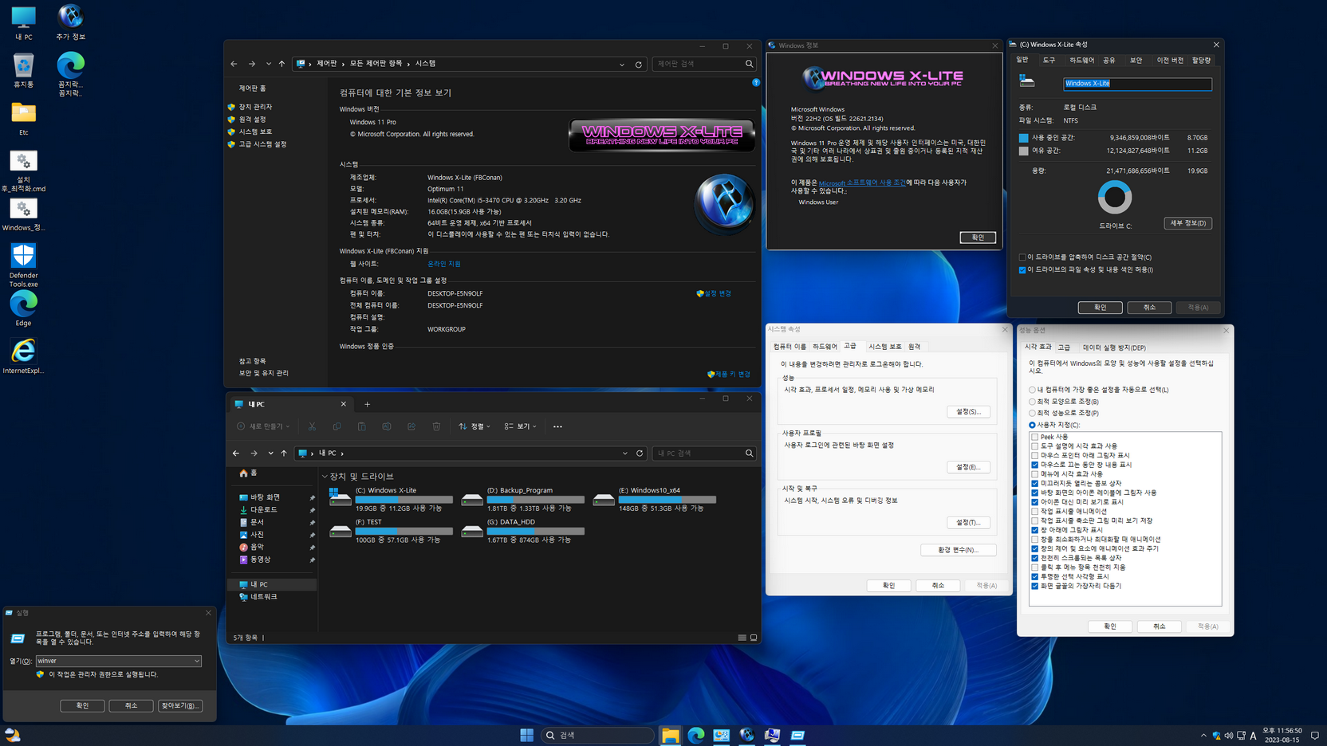Collapse the 장치 및 드라이브 group
Screen dimensions: 1327x746
click(x=325, y=477)
